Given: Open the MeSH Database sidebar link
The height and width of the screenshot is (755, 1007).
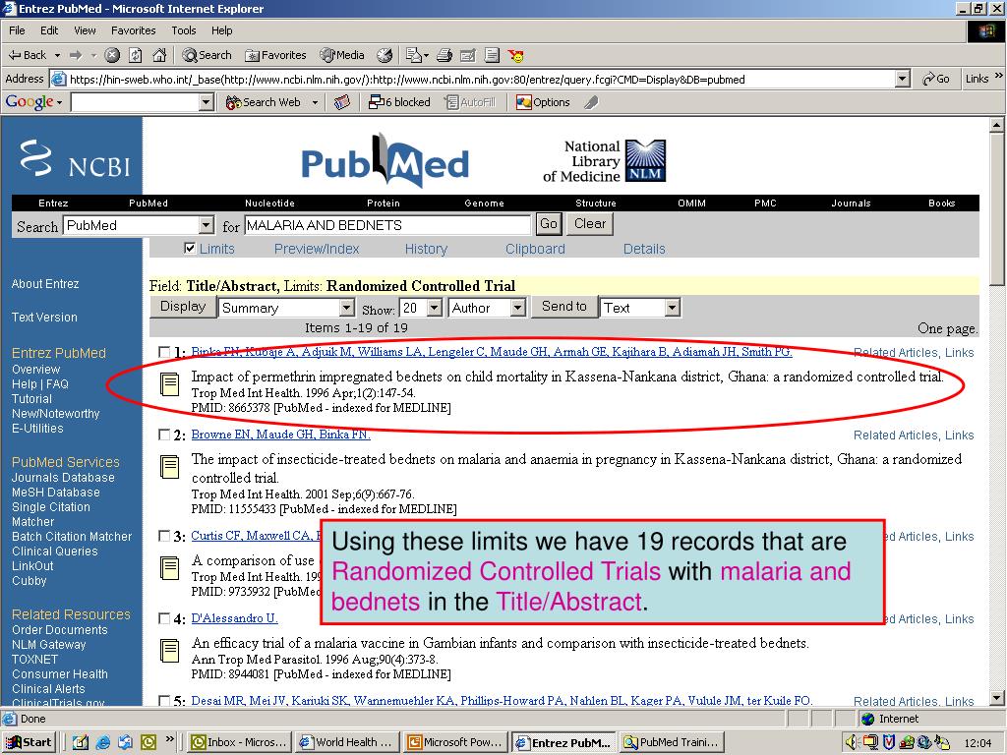Looking at the screenshot, I should [x=56, y=493].
